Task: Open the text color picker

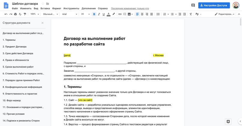Action: tap(109, 14)
